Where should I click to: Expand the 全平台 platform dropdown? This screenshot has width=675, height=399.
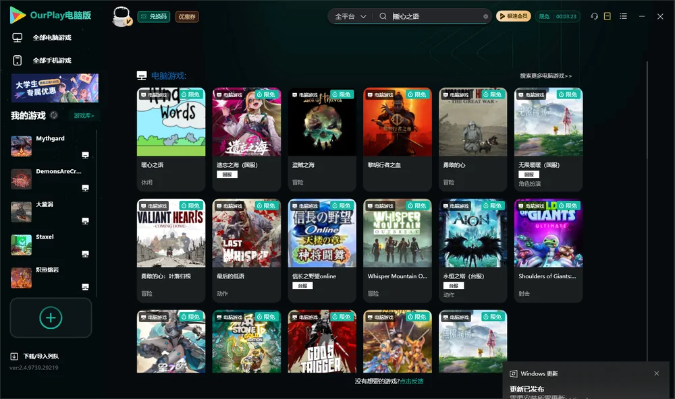coord(350,16)
